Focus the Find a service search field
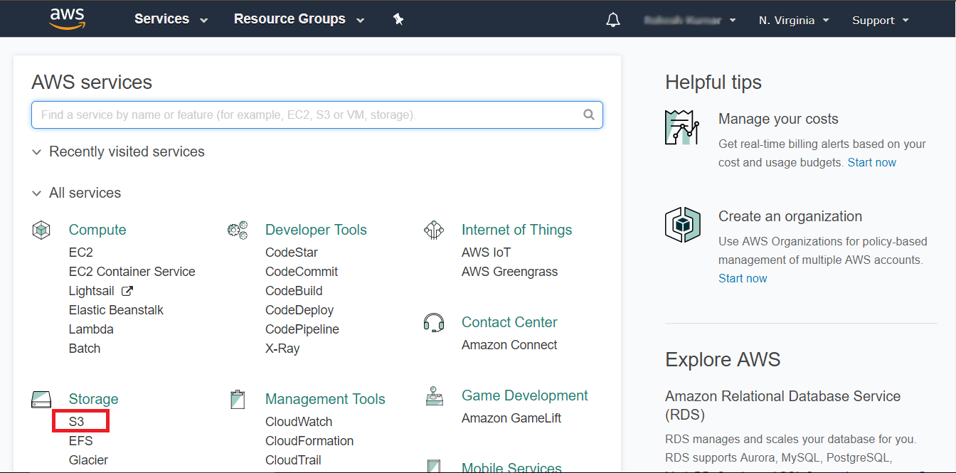 306,115
